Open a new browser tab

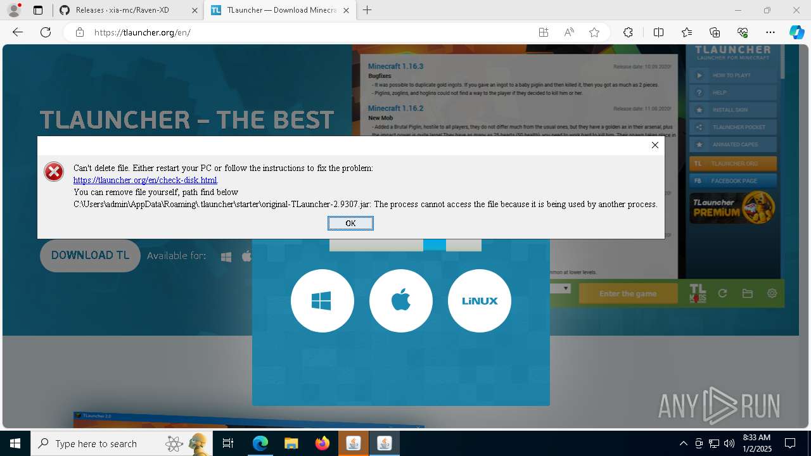pos(367,10)
